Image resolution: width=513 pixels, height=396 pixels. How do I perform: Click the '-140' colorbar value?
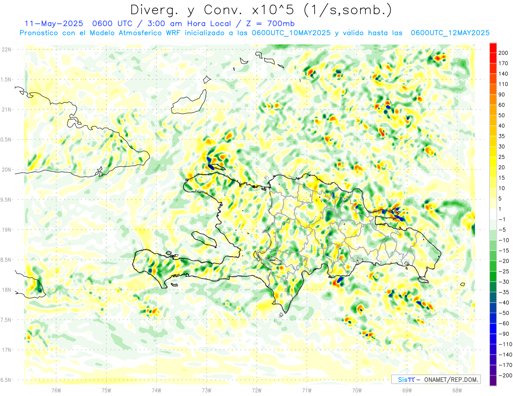(506, 355)
